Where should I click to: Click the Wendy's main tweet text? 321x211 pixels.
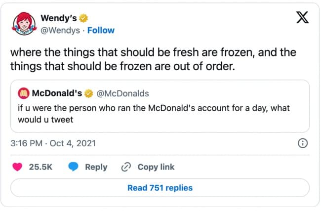tap(158, 58)
